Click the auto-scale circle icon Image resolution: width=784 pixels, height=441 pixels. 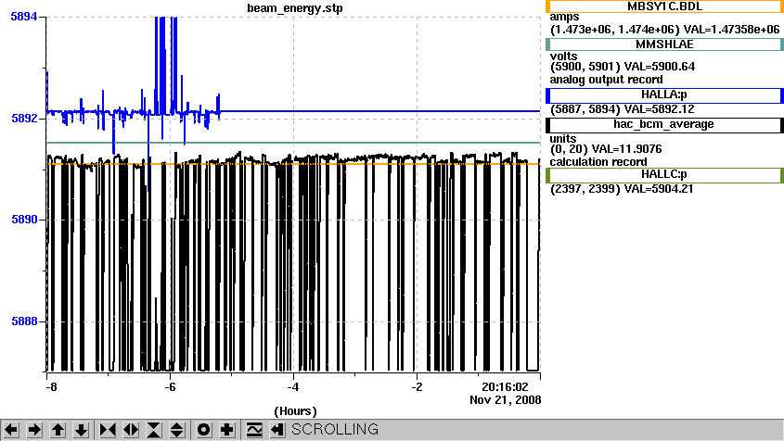tap(204, 430)
